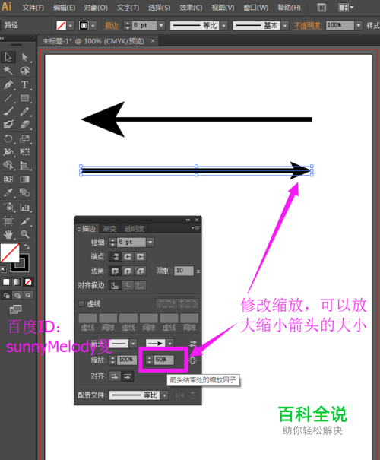This screenshot has height=460, width=380.
Task: Switch to the 透明度 tab
Action: click(135, 229)
